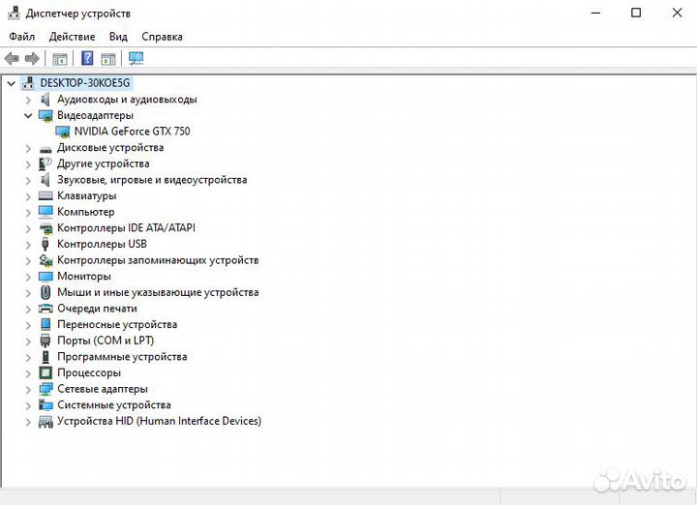Select the Мыши и иные указывающие устройства label
The height and width of the screenshot is (505, 697).
tap(158, 292)
